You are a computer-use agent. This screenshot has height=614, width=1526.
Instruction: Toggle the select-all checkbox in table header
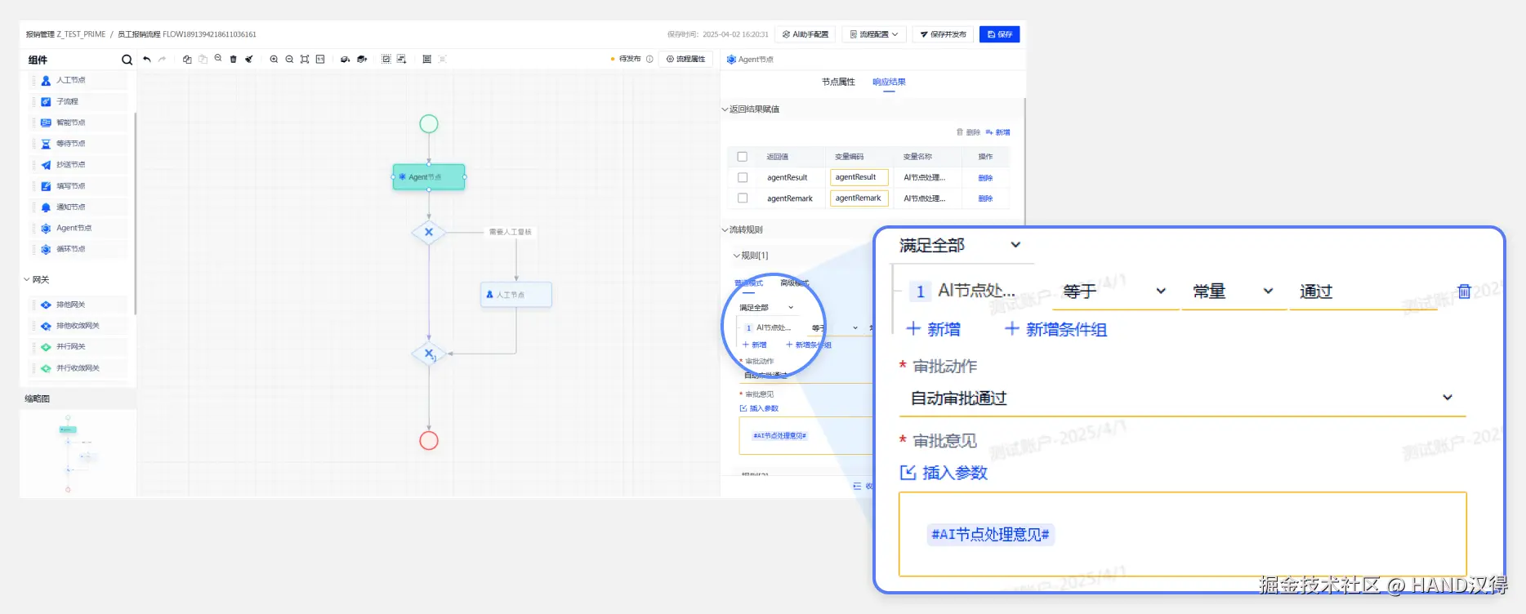[x=743, y=157]
